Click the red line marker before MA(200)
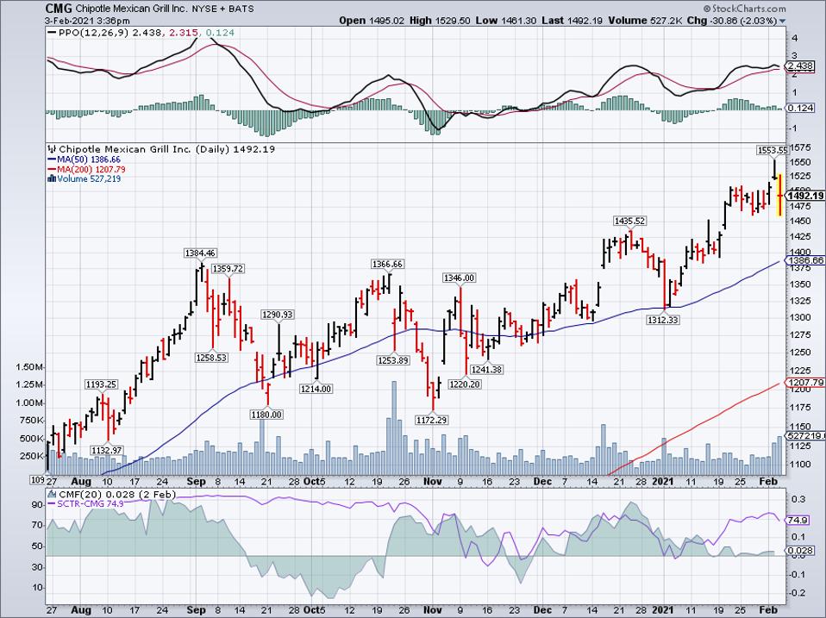Screen dimensions: 826x618 click(x=52, y=170)
